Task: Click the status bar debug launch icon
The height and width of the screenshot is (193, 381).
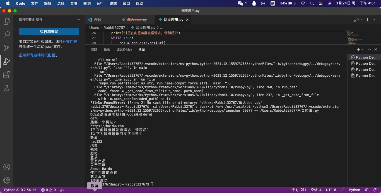Action: pyautogui.click(x=62, y=190)
